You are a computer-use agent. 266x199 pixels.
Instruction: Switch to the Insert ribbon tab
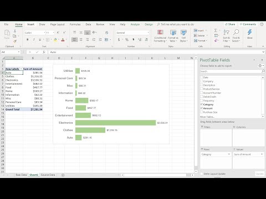tap(30, 24)
